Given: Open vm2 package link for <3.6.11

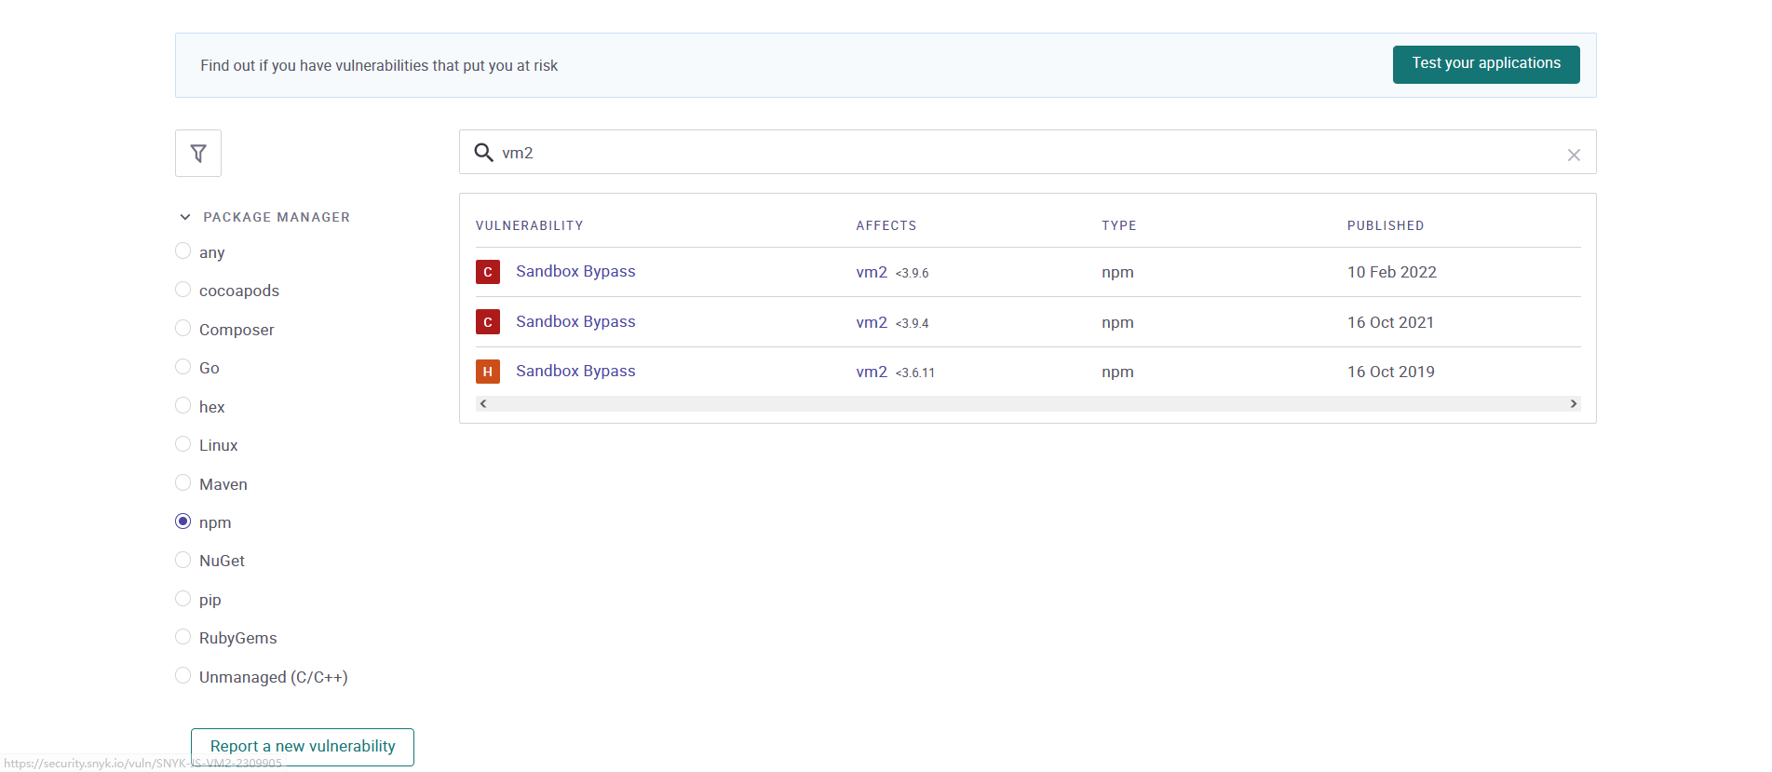Looking at the screenshot, I should click(872, 372).
